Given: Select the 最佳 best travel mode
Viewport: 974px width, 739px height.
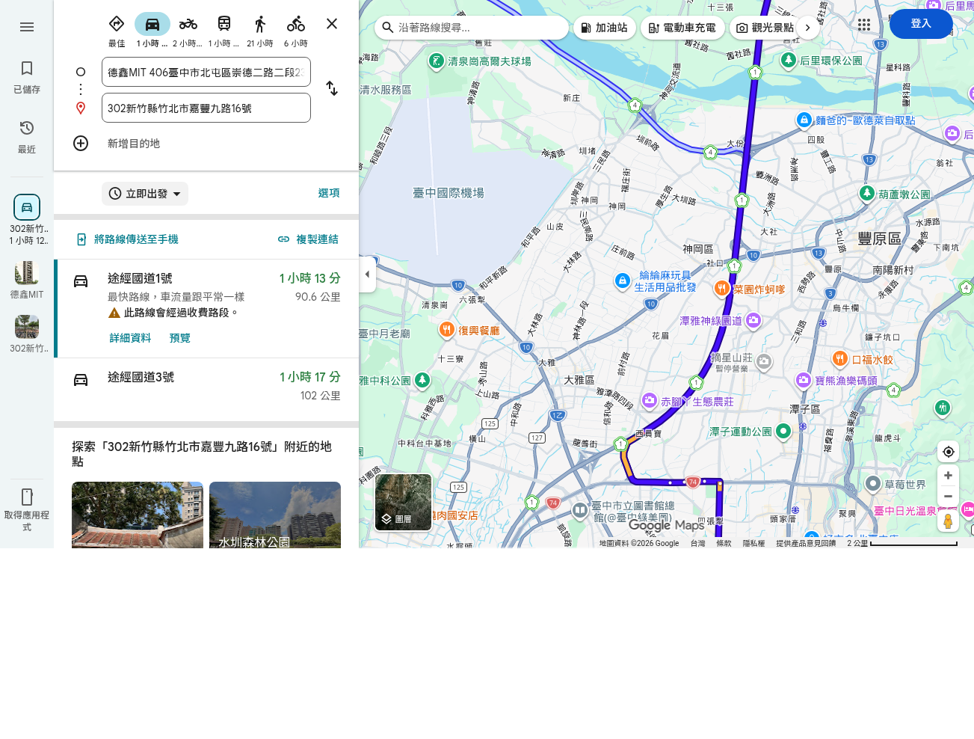Looking at the screenshot, I should [117, 31].
